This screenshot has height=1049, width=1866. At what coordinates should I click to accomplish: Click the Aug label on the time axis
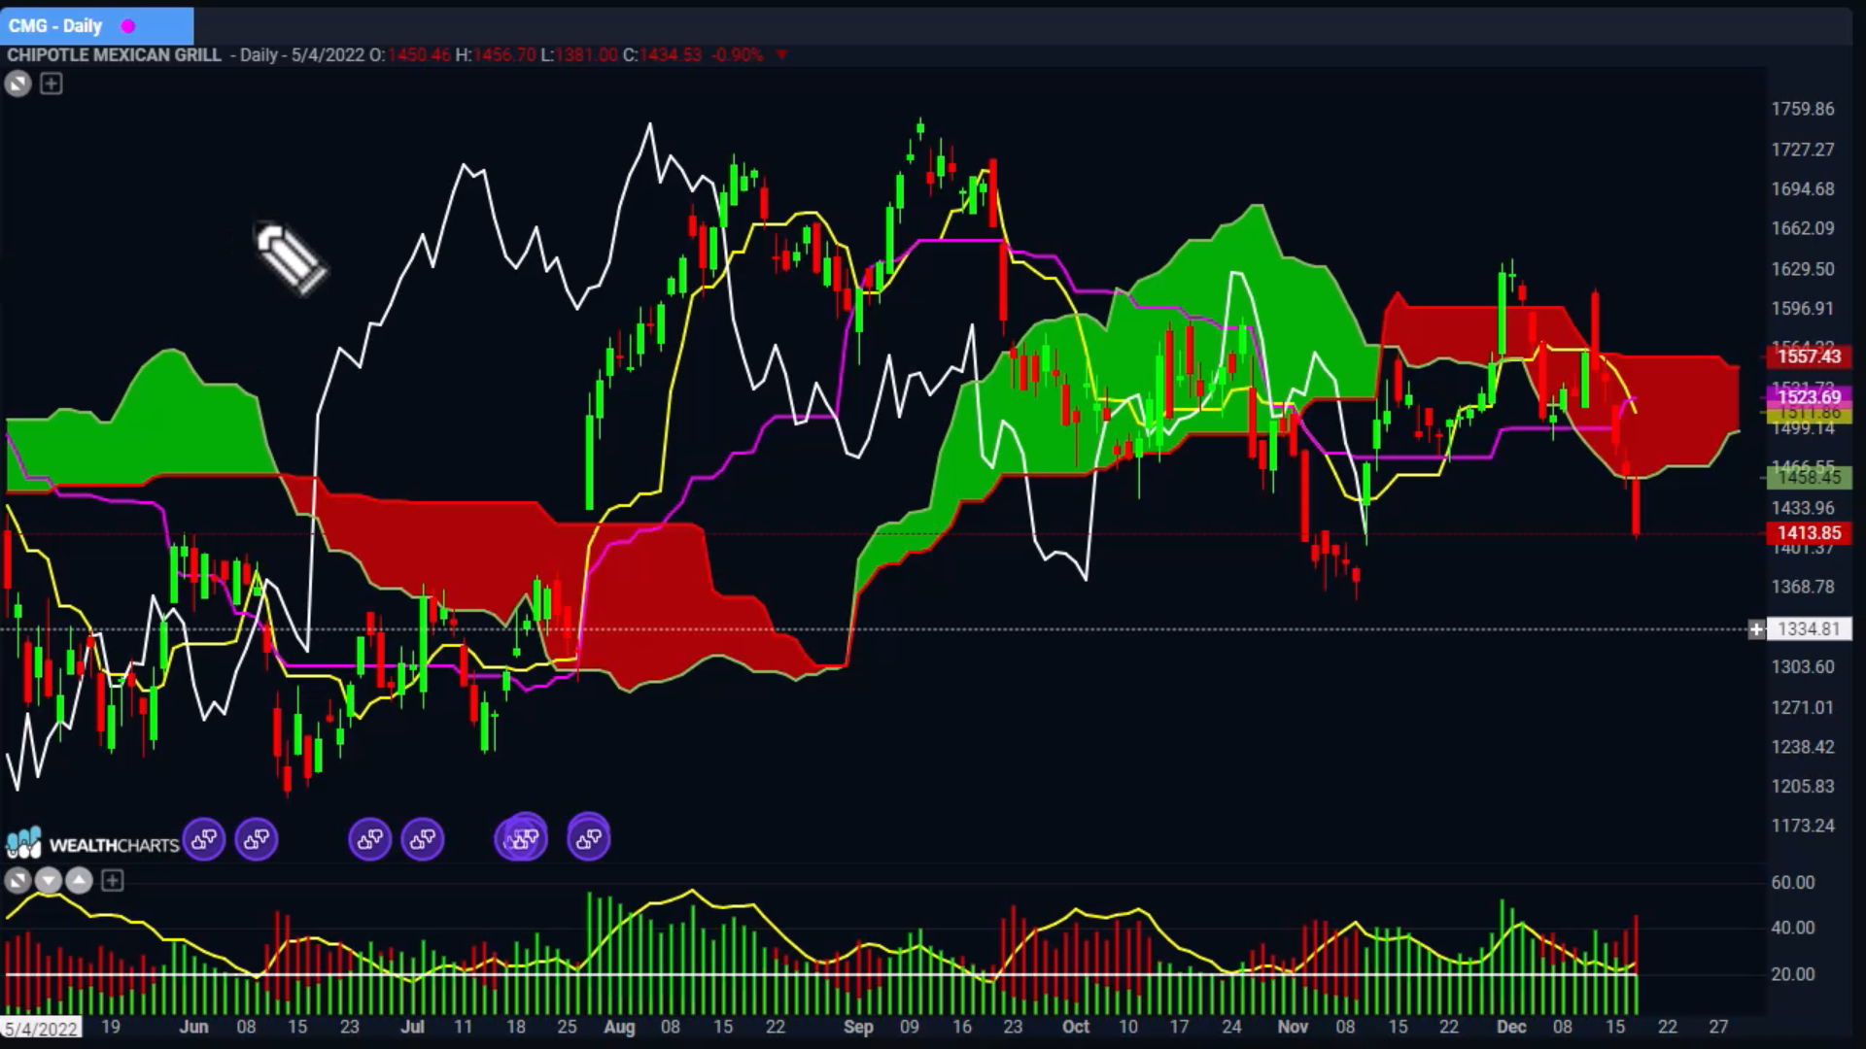coord(619,1027)
